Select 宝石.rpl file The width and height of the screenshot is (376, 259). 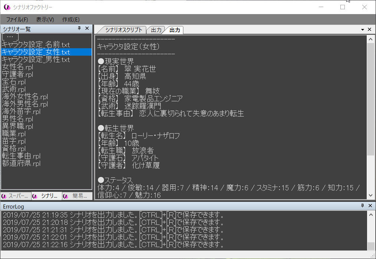[14, 82]
